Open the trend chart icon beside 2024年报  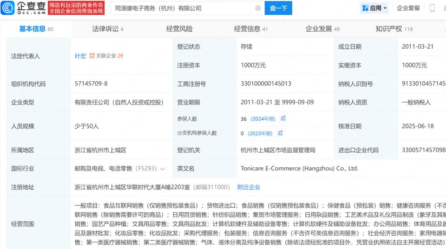click(283, 118)
